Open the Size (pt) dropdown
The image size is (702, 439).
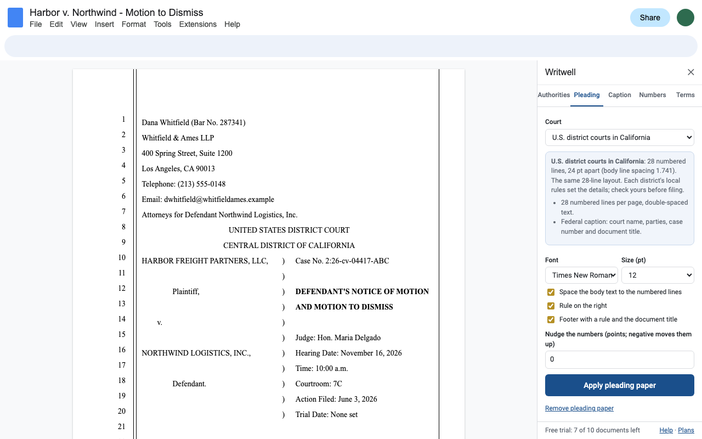coord(658,275)
